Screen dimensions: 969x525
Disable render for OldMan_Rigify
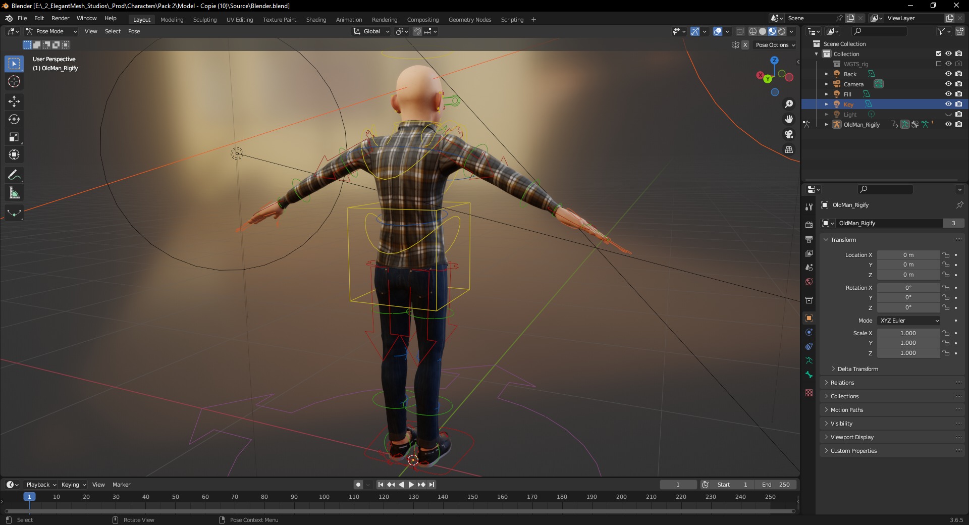pyautogui.click(x=959, y=124)
